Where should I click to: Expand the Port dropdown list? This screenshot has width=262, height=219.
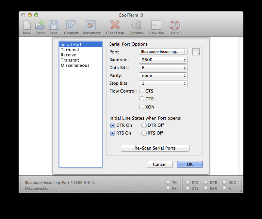[163, 51]
